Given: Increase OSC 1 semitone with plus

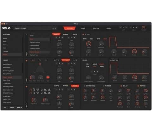Looking at the screenshot, I should (x=62, y=37).
